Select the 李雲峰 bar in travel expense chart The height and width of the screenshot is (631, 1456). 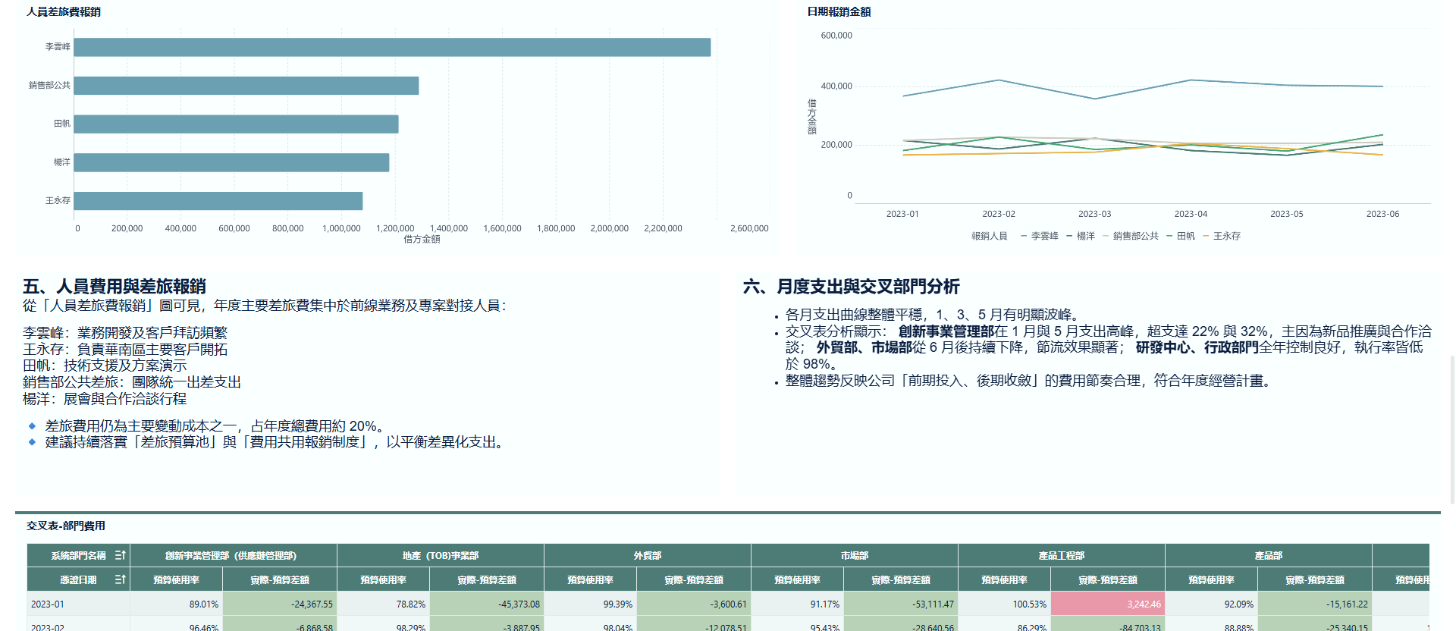pos(392,48)
